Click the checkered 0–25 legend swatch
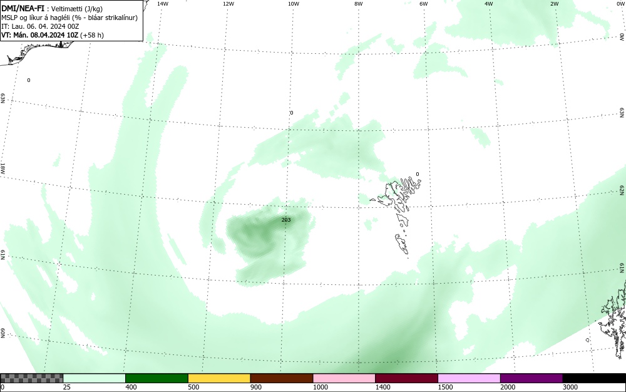This screenshot has width=626, height=392. pyautogui.click(x=31, y=378)
